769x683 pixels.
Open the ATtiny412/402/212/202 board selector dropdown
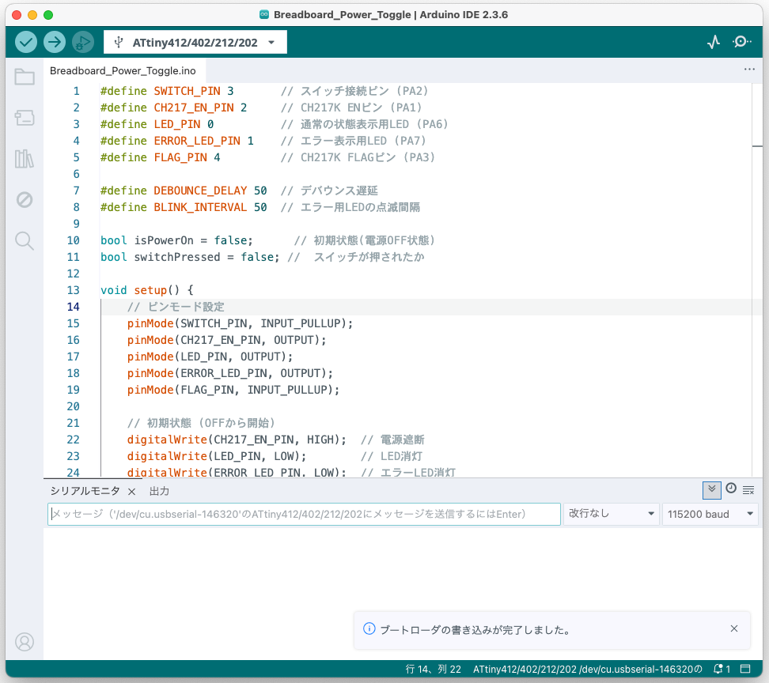pos(195,43)
